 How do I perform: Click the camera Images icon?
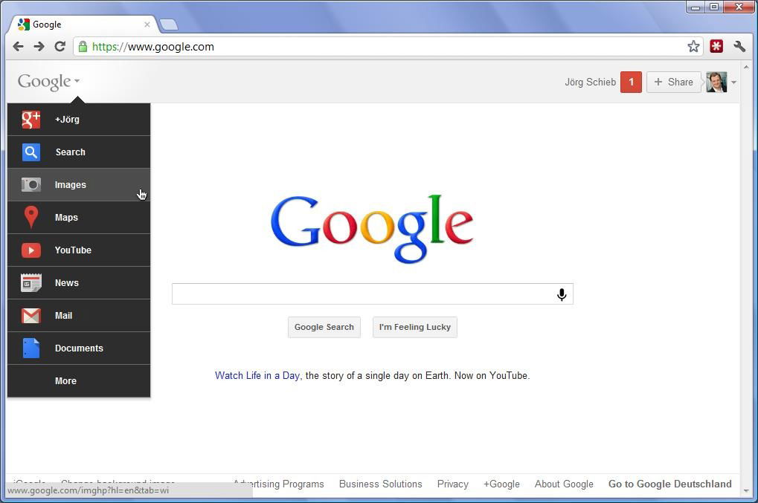(x=31, y=184)
